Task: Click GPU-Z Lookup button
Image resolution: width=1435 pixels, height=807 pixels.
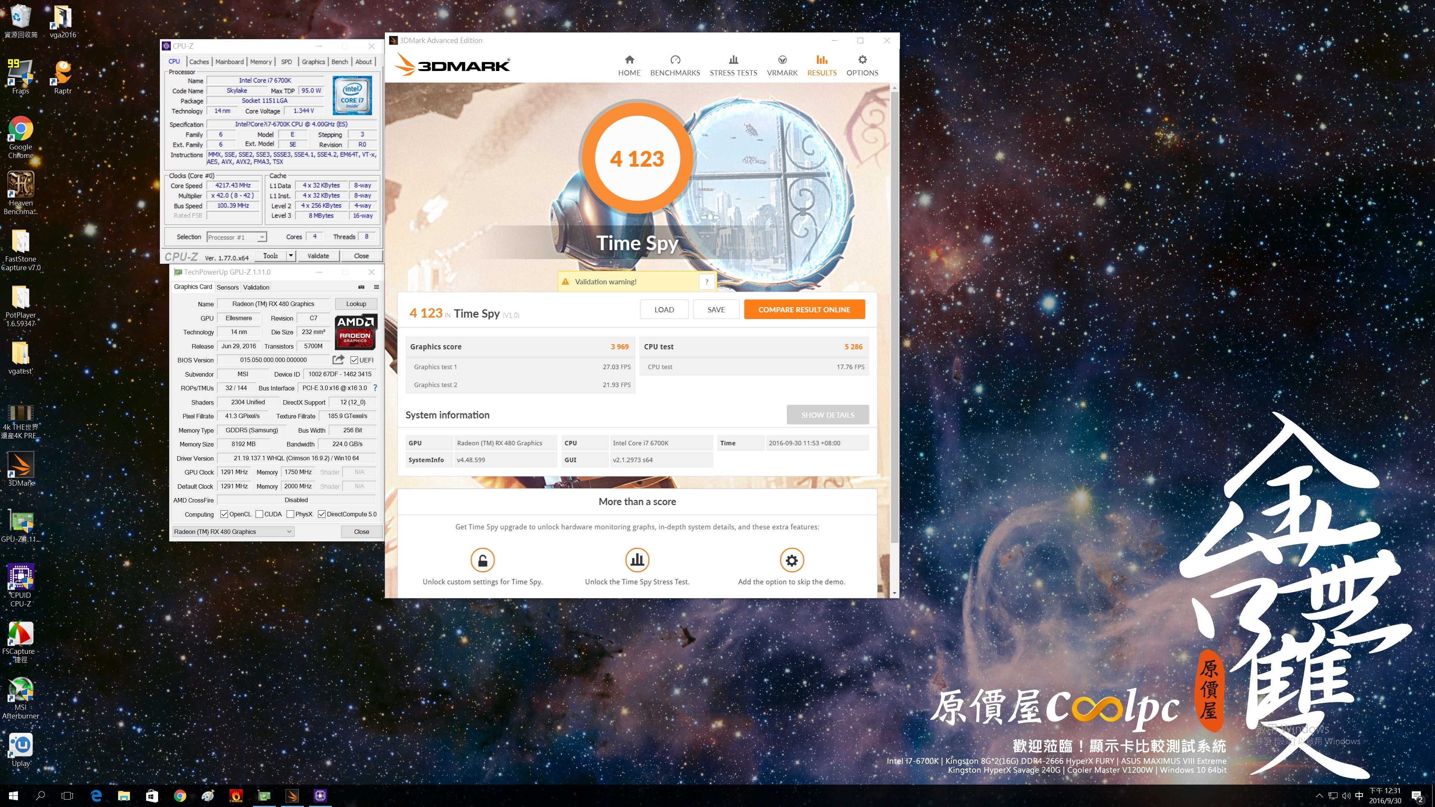Action: click(x=356, y=304)
